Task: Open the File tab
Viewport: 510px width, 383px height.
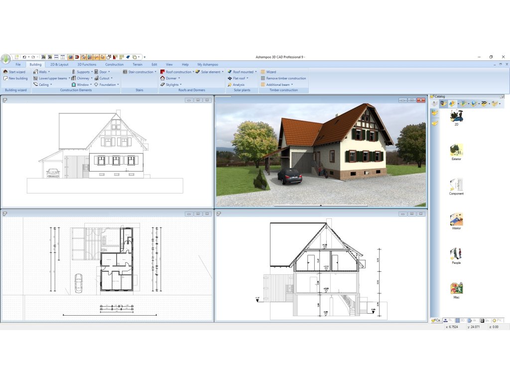Action: point(18,64)
